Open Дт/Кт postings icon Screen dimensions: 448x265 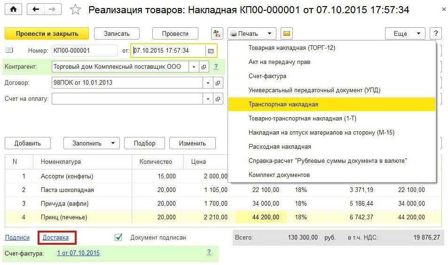pos(217,34)
